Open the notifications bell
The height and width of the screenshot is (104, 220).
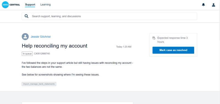pos(203,5)
